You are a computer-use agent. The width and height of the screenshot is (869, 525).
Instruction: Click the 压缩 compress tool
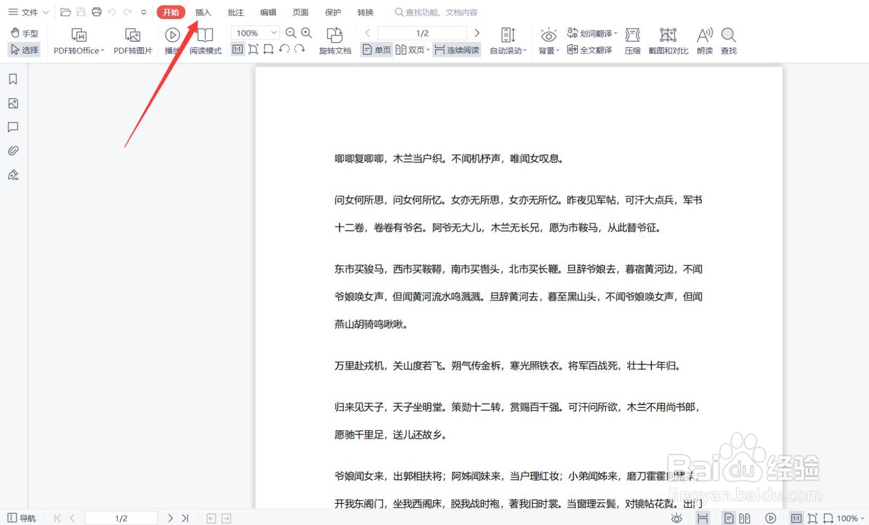[x=632, y=41]
